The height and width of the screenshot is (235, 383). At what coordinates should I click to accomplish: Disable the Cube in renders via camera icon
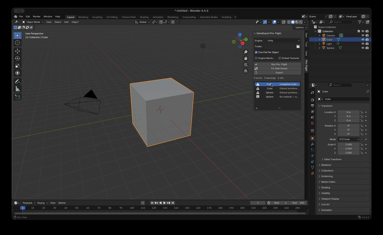367,40
